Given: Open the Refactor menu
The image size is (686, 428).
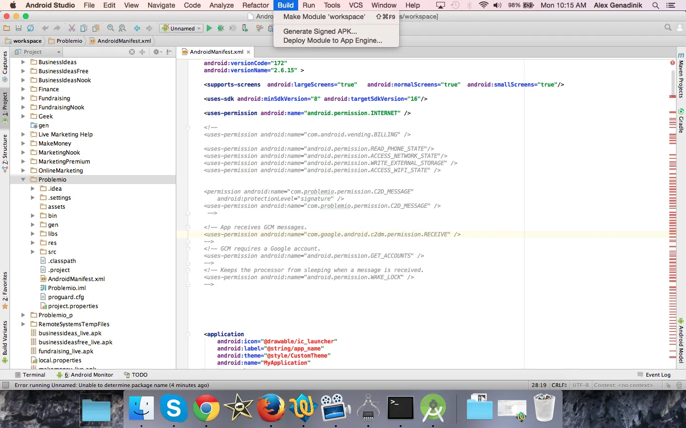Looking at the screenshot, I should click(x=255, y=5).
